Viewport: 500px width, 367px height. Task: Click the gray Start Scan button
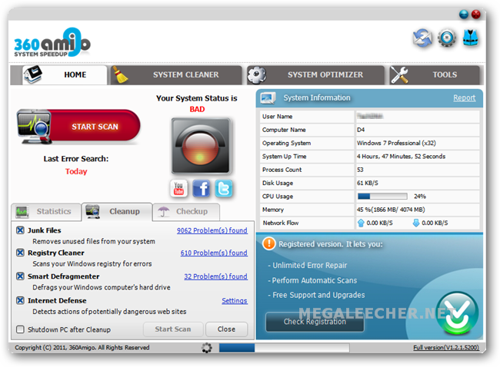[173, 329]
